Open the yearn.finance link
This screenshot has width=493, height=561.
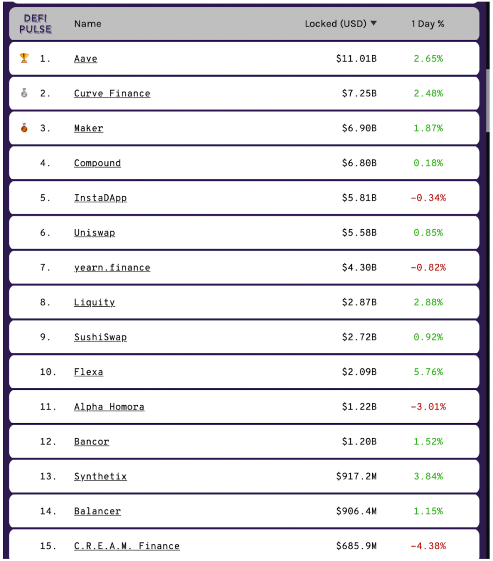[x=112, y=267]
